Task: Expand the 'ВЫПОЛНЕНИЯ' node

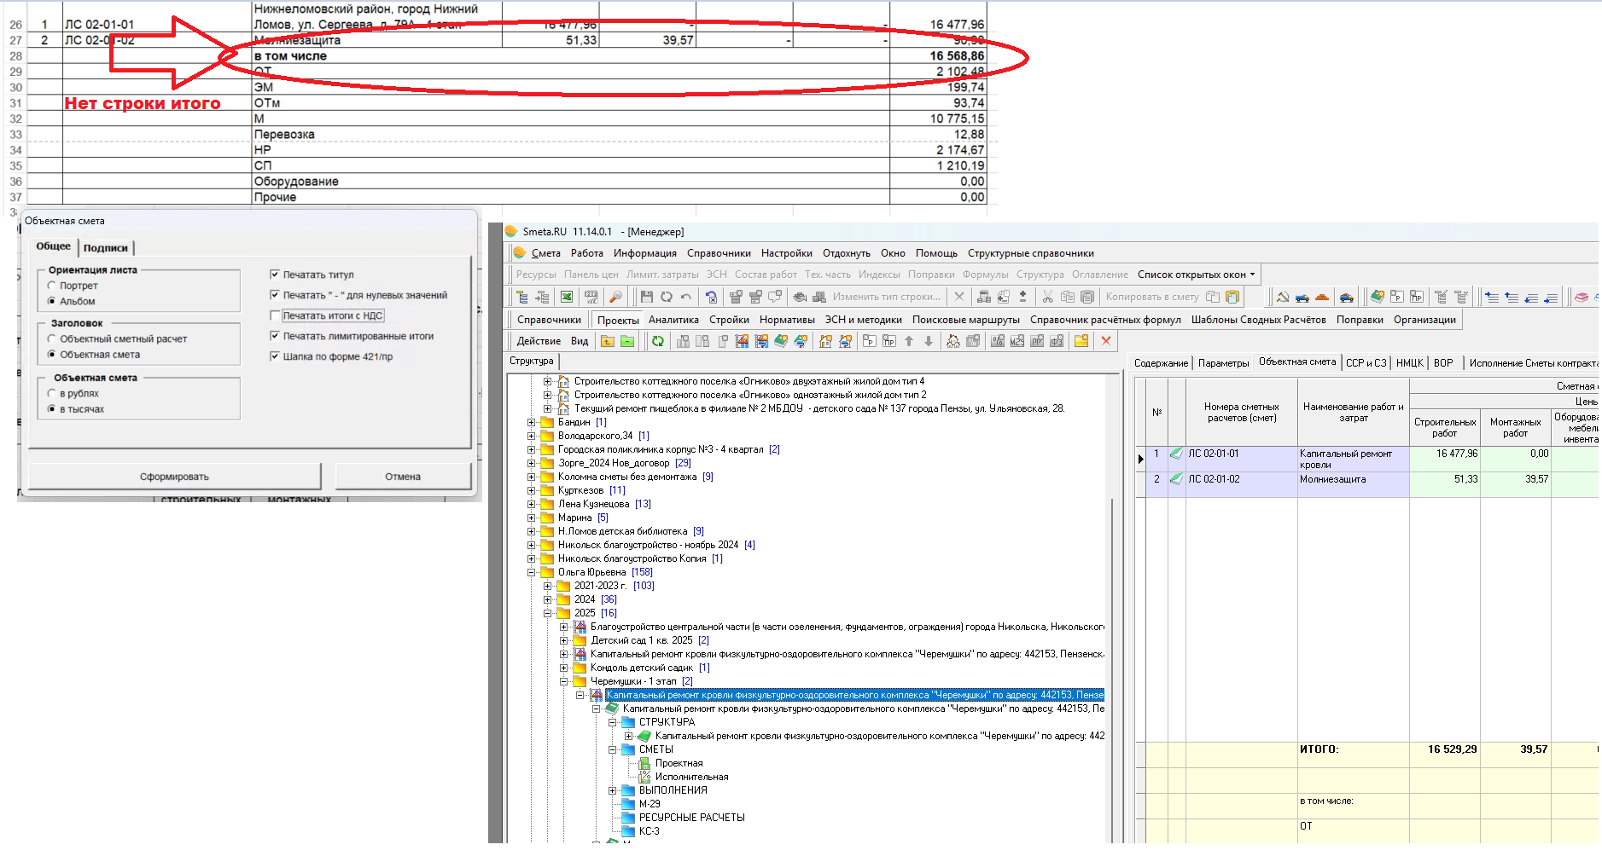Action: click(612, 790)
